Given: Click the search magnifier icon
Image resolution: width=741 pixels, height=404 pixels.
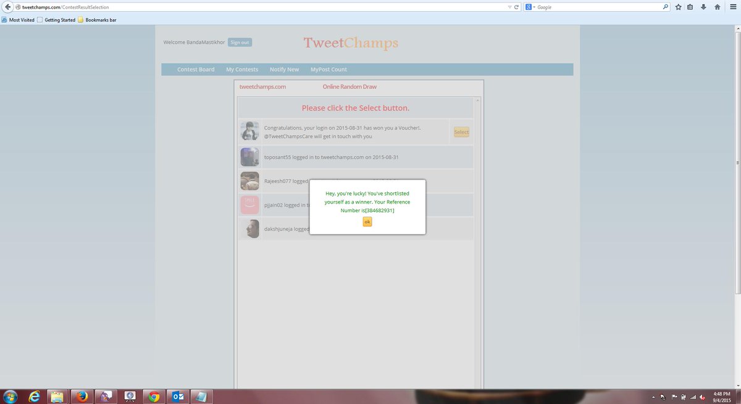Looking at the screenshot, I should coord(666,7).
